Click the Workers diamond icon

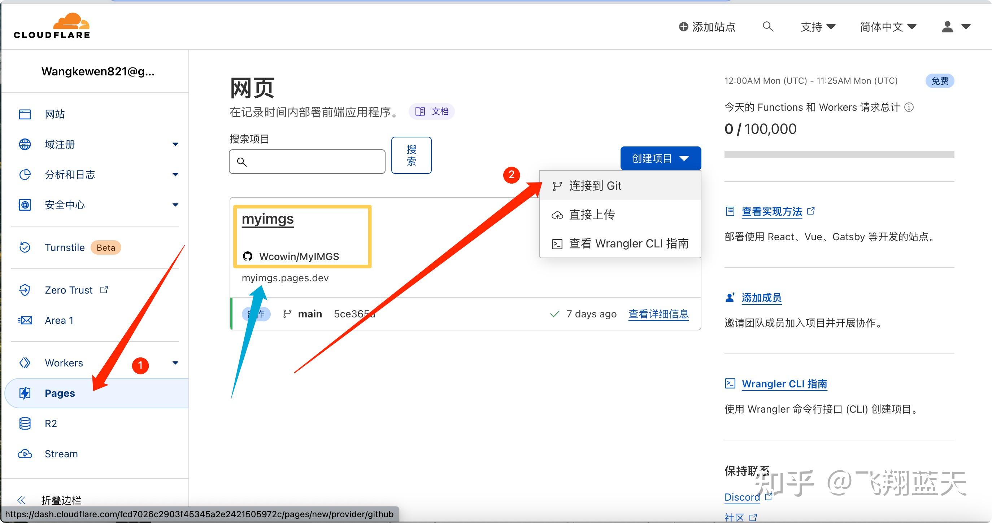25,362
